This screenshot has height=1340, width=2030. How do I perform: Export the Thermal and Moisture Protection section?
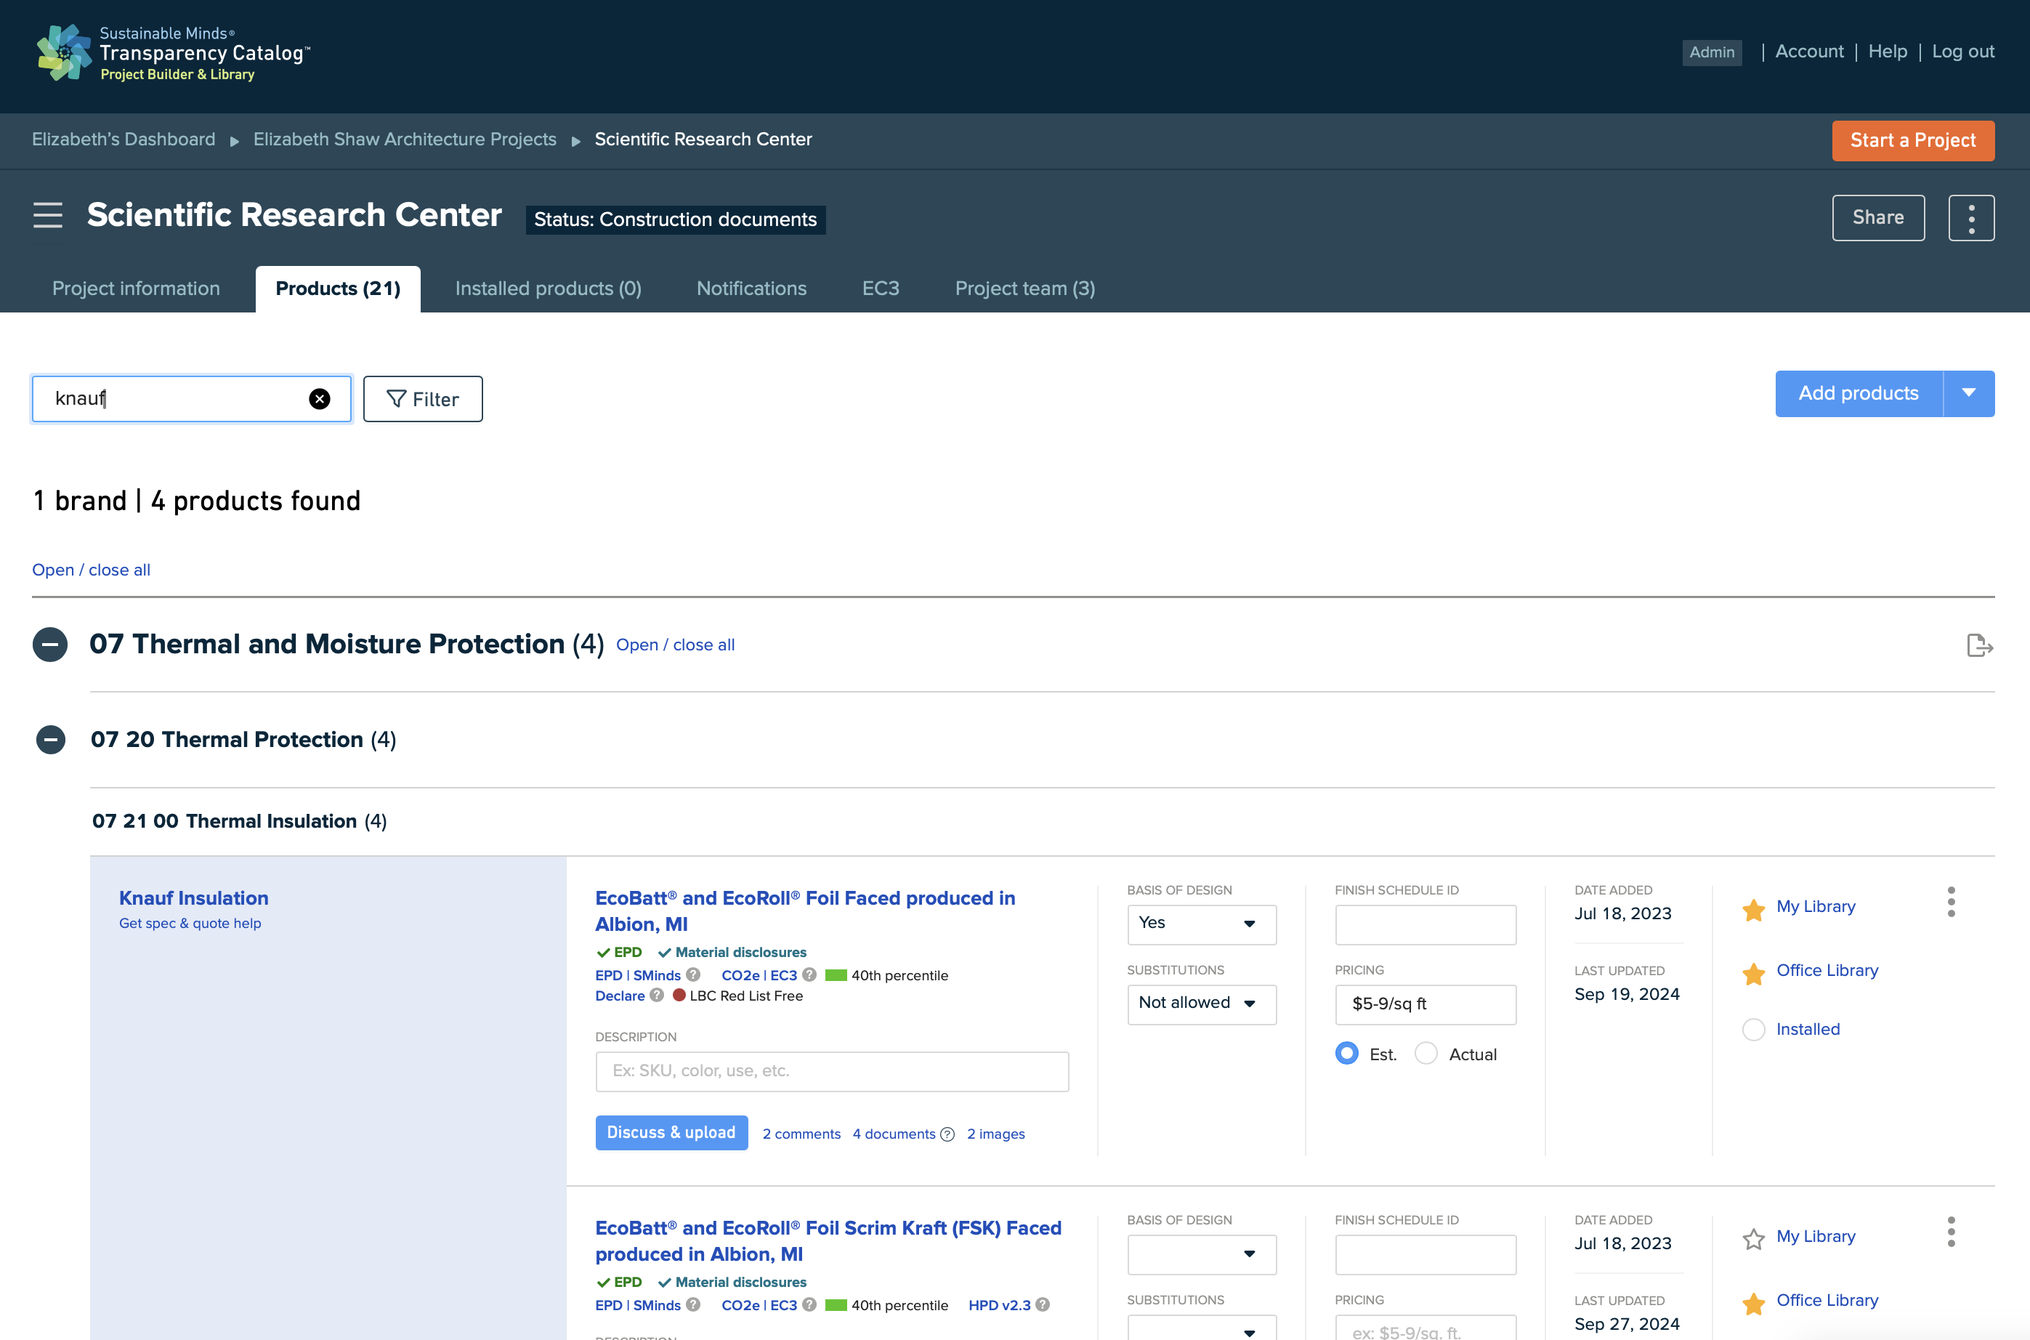click(1978, 645)
